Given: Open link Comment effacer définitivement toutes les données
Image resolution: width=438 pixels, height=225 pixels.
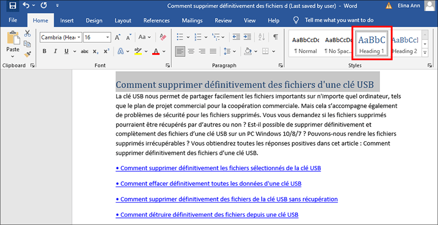Looking at the screenshot, I should tap(209, 184).
